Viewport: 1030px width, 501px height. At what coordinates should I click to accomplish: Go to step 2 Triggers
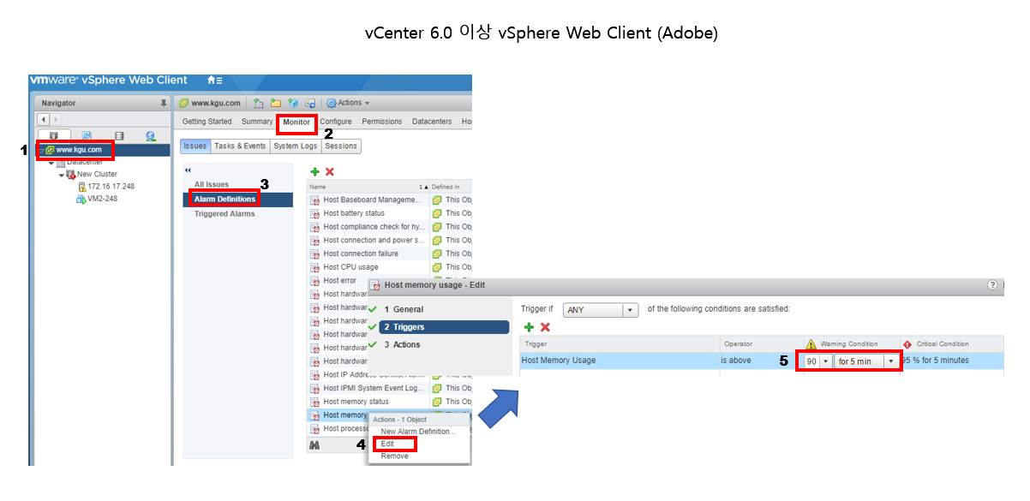[444, 327]
